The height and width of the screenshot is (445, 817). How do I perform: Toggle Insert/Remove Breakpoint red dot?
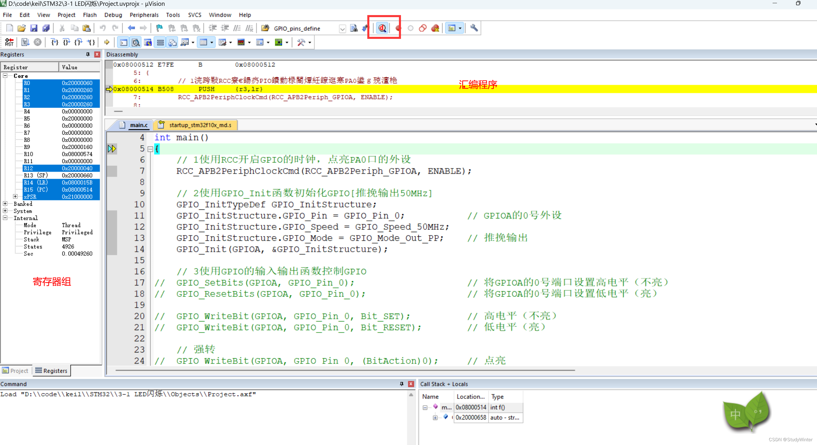[x=398, y=28]
